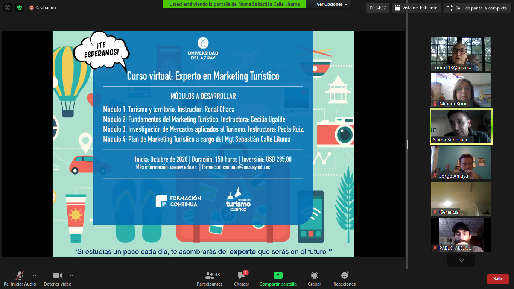Select PABLO ALEJA video thumbnail
The width and height of the screenshot is (514, 289).
pos(461,235)
